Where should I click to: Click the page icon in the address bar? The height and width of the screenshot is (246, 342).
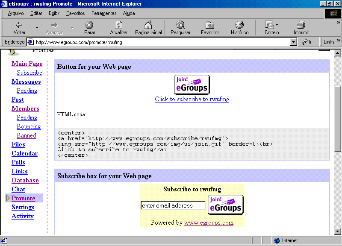click(x=30, y=42)
